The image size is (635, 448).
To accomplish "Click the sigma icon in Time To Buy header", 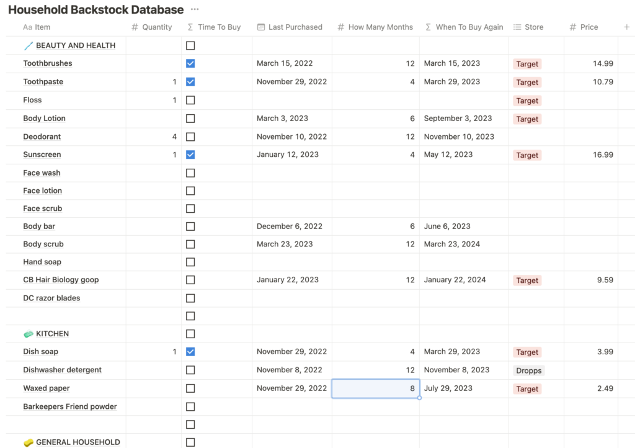I will click(190, 27).
